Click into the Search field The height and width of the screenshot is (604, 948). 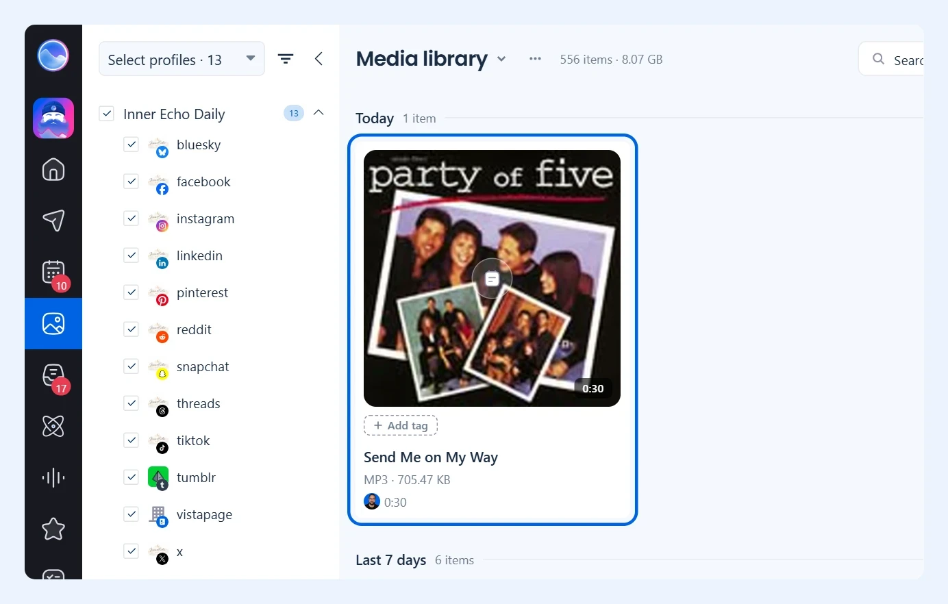(891, 59)
